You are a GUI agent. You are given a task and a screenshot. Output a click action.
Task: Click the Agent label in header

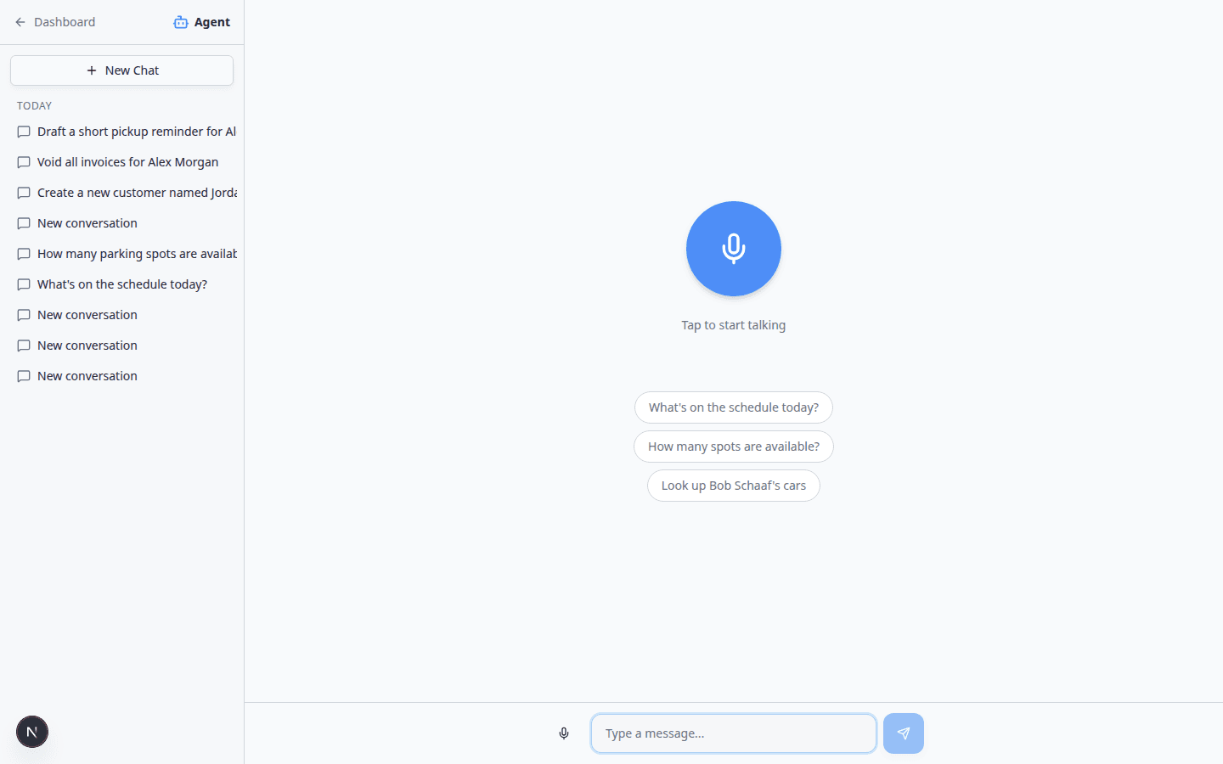pyautogui.click(x=211, y=22)
